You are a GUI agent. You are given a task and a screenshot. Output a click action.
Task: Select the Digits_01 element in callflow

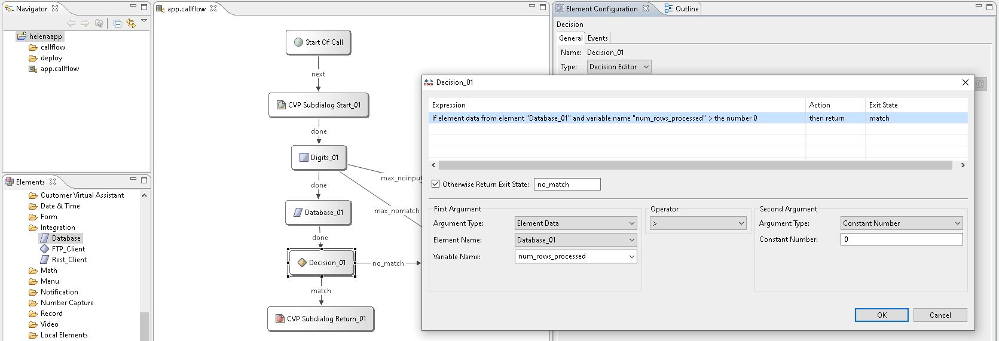[x=319, y=158]
